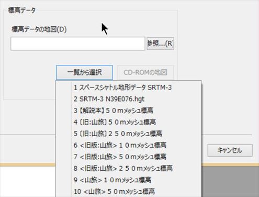
Task: Select item 6 <旧版:山旅> 10mメッシュ標高
Action: 129,145
